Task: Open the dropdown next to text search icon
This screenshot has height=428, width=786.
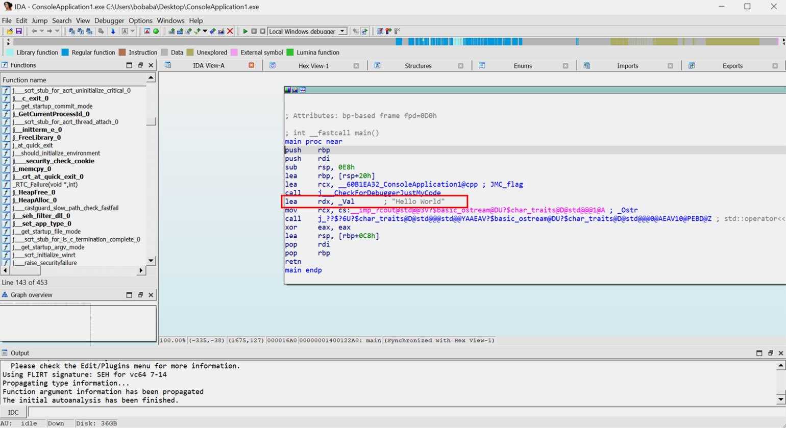Action: [x=133, y=31]
